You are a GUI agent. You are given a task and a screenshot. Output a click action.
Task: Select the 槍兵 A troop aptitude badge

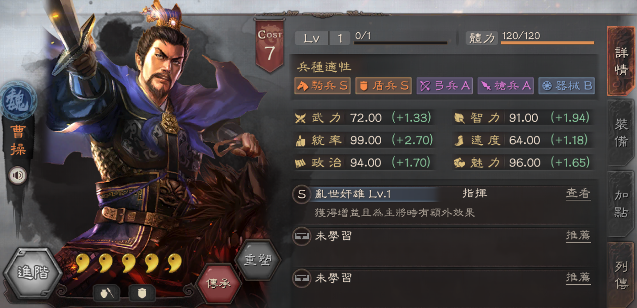click(506, 86)
